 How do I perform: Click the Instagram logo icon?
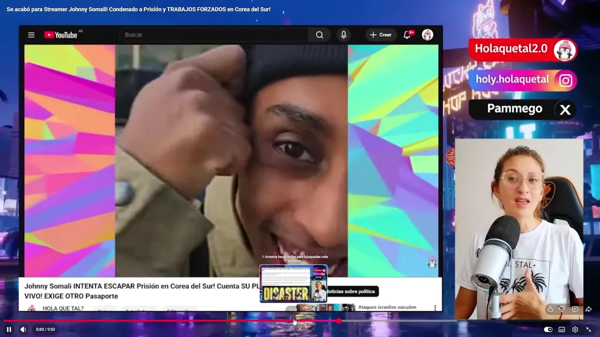(566, 81)
